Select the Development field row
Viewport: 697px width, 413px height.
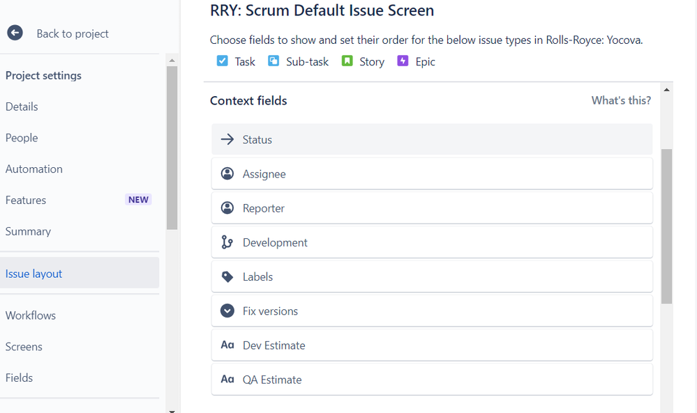coord(432,242)
